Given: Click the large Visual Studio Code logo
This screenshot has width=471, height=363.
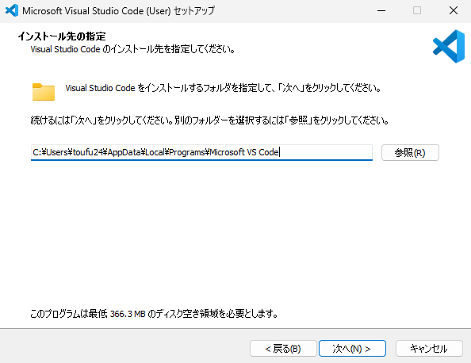Looking at the screenshot, I should coord(449,46).
